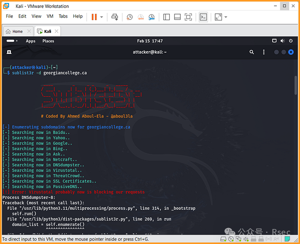Open the terminal hamburger menu

click(264, 52)
